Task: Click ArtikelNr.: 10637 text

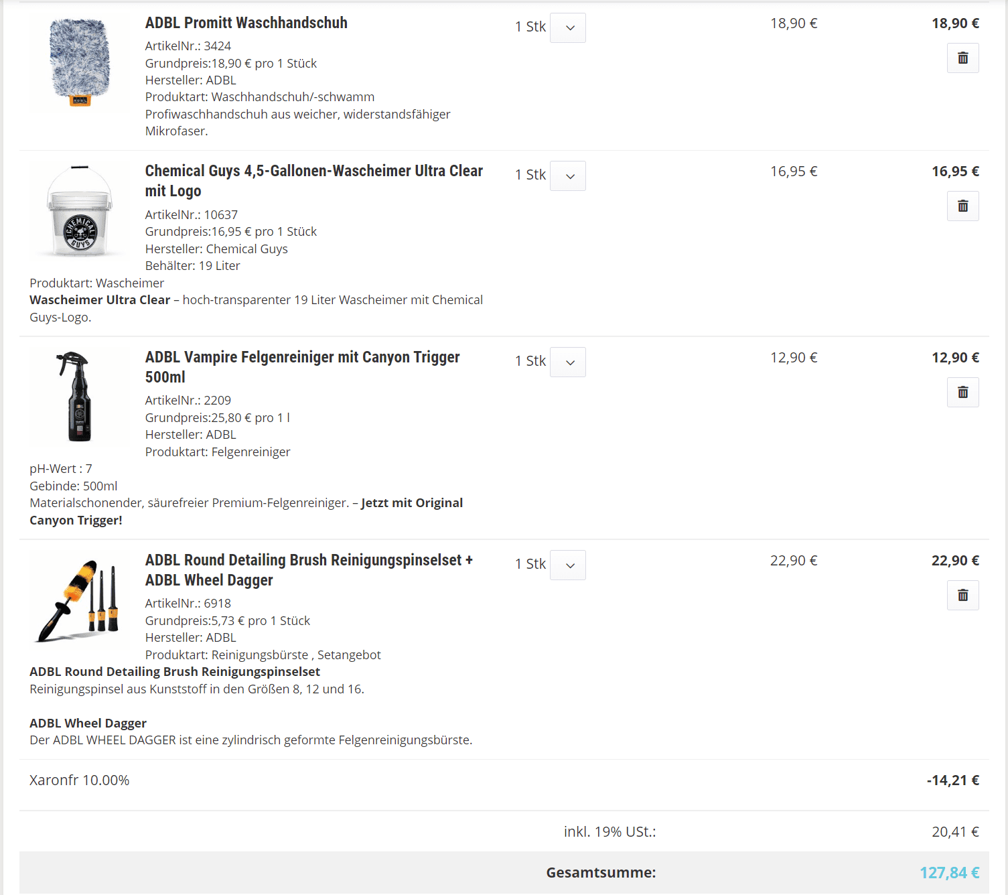Action: point(192,215)
